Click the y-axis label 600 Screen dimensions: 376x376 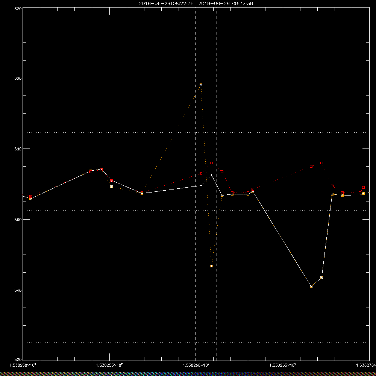coord(18,78)
